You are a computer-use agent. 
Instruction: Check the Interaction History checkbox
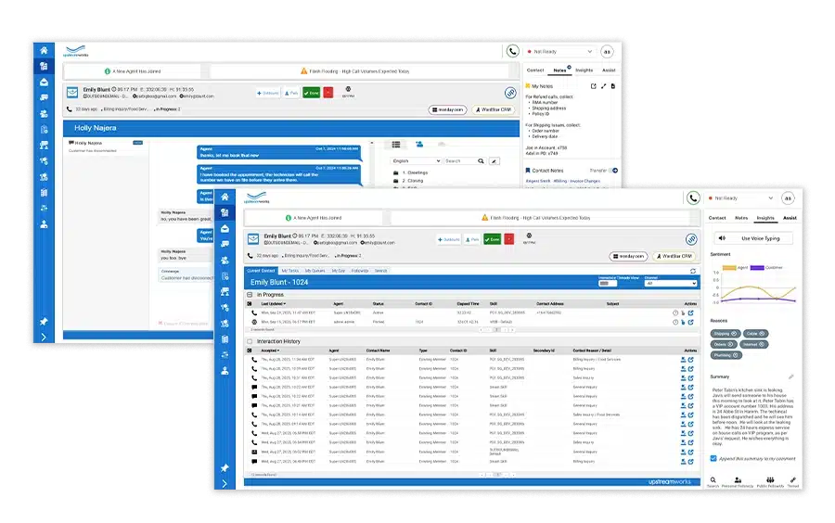250,341
